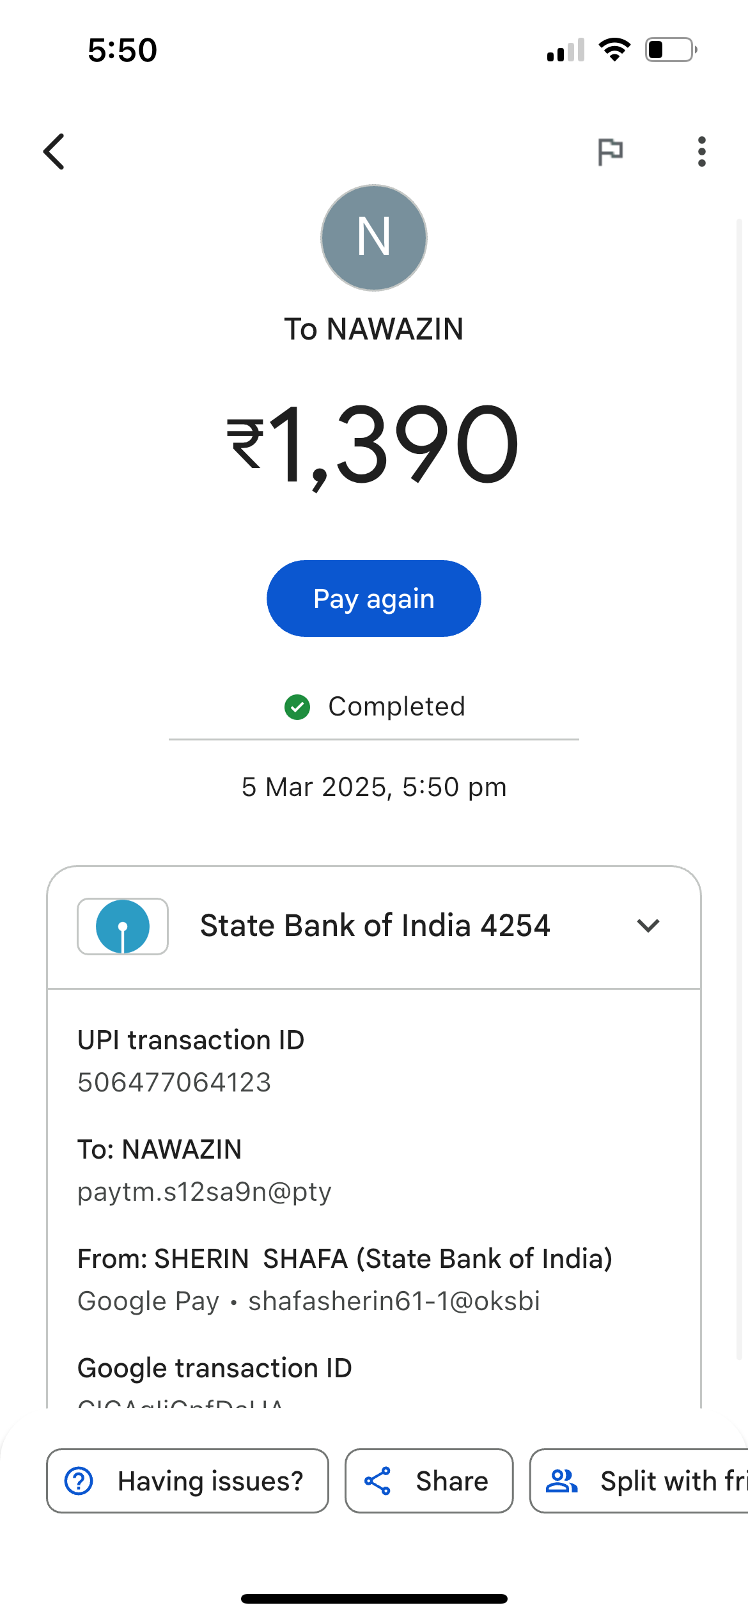This screenshot has width=748, height=1619.
Task: Tap the Having issues? button
Action: tap(187, 1481)
